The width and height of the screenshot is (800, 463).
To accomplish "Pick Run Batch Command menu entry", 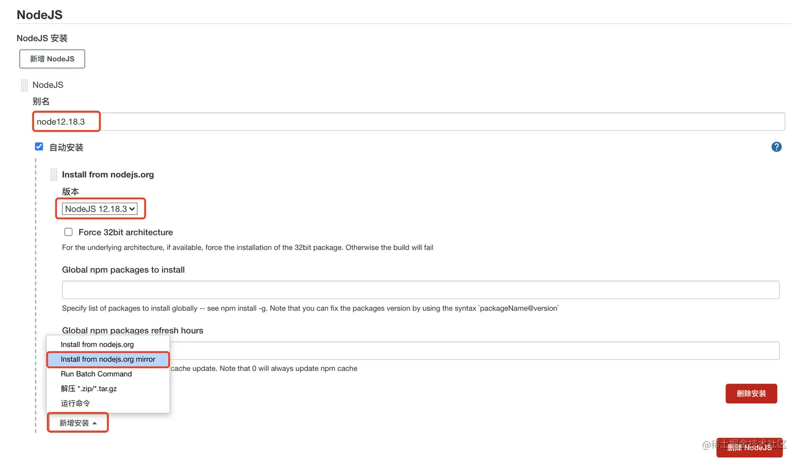I will click(108, 374).
